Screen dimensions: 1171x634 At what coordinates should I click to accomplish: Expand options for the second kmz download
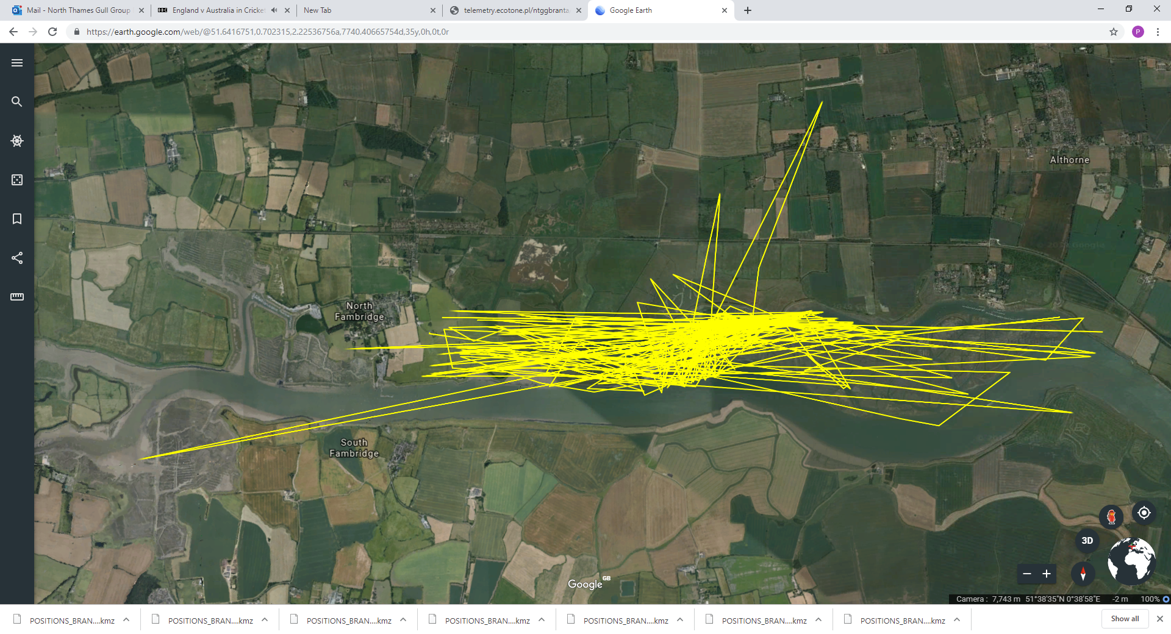tap(265, 620)
